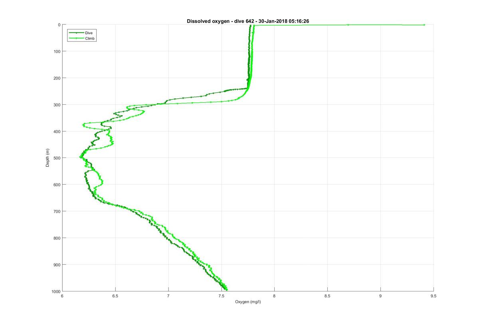479x327 pixels.
Task: Click the end of both curves at 1000 m
Action: click(226, 289)
